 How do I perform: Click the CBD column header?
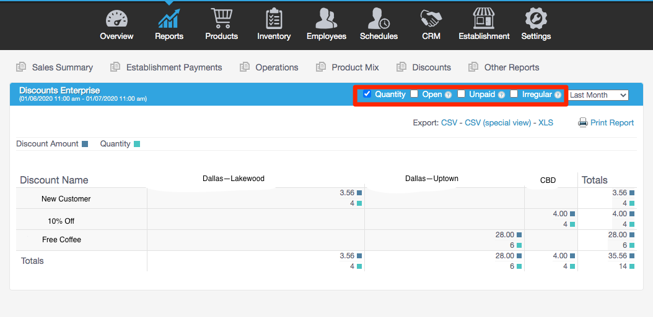[x=548, y=180]
